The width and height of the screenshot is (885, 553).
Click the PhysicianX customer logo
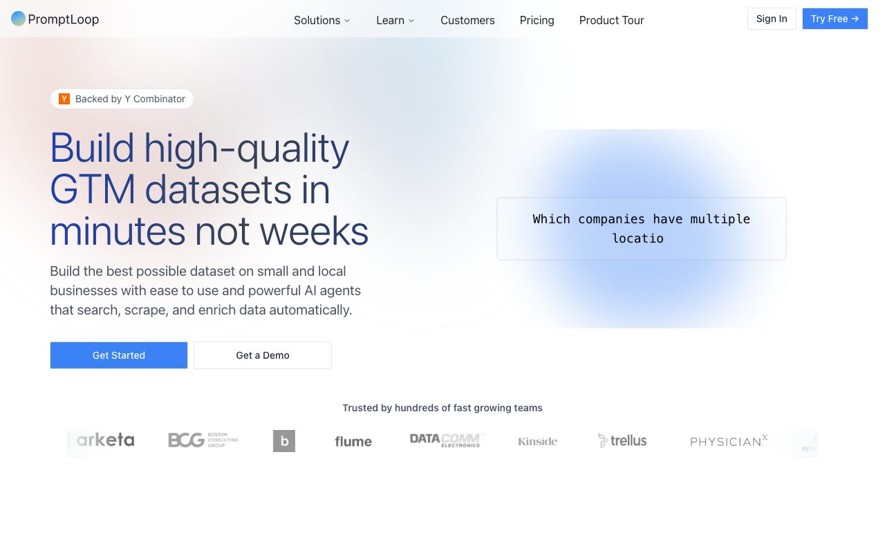click(x=729, y=441)
